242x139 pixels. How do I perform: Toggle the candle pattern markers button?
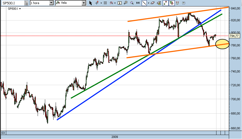171,3
